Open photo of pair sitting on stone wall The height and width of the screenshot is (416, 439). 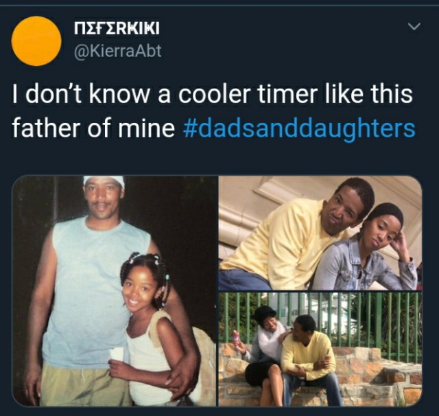point(320,349)
